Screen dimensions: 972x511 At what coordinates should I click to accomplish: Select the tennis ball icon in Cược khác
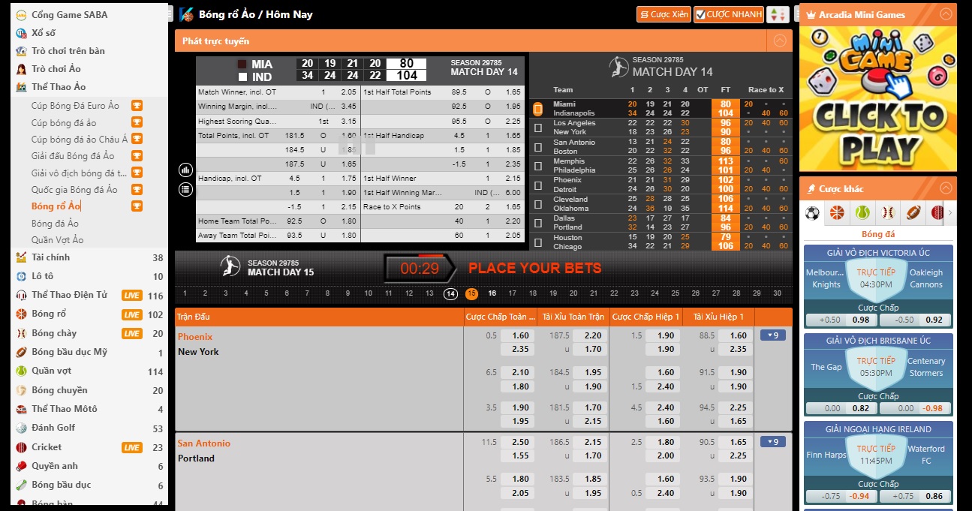(862, 213)
